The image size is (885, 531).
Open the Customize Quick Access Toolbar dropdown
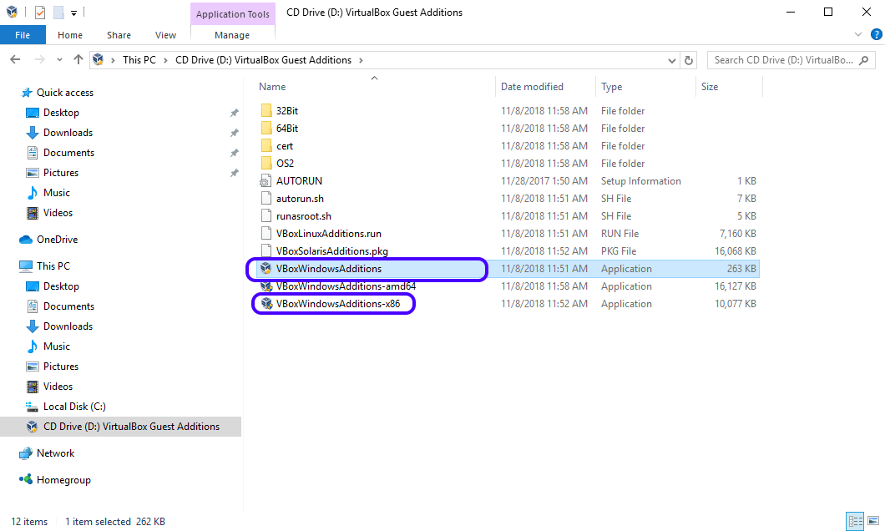[73, 13]
